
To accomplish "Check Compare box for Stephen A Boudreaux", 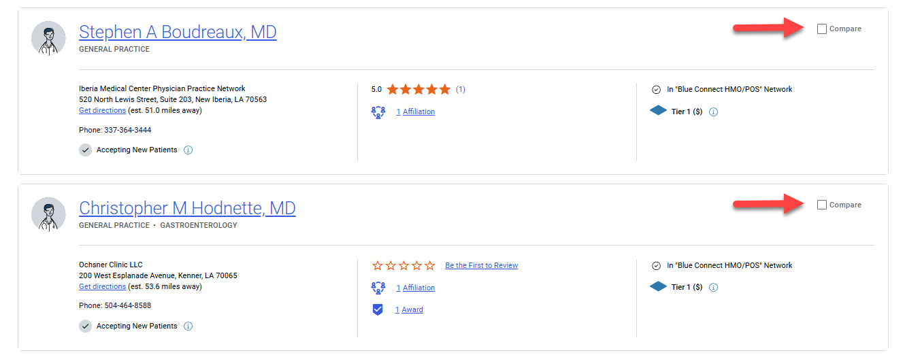I will point(822,29).
